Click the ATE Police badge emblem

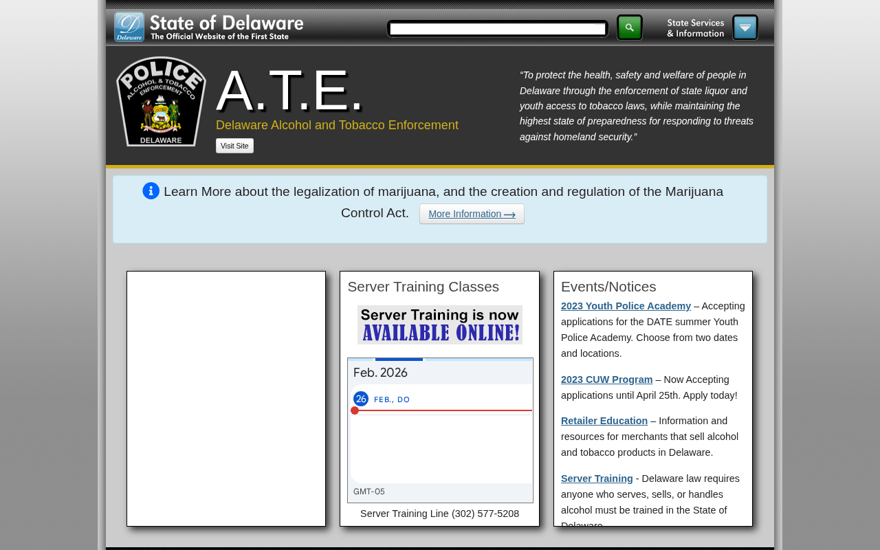click(x=161, y=101)
